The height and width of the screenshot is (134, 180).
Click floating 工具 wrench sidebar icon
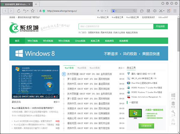pos(173,113)
